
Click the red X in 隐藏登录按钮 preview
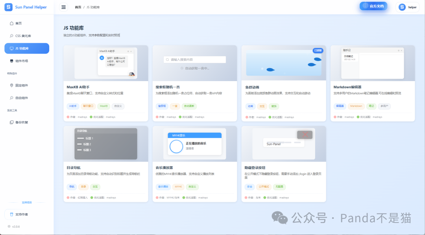coord(305,135)
